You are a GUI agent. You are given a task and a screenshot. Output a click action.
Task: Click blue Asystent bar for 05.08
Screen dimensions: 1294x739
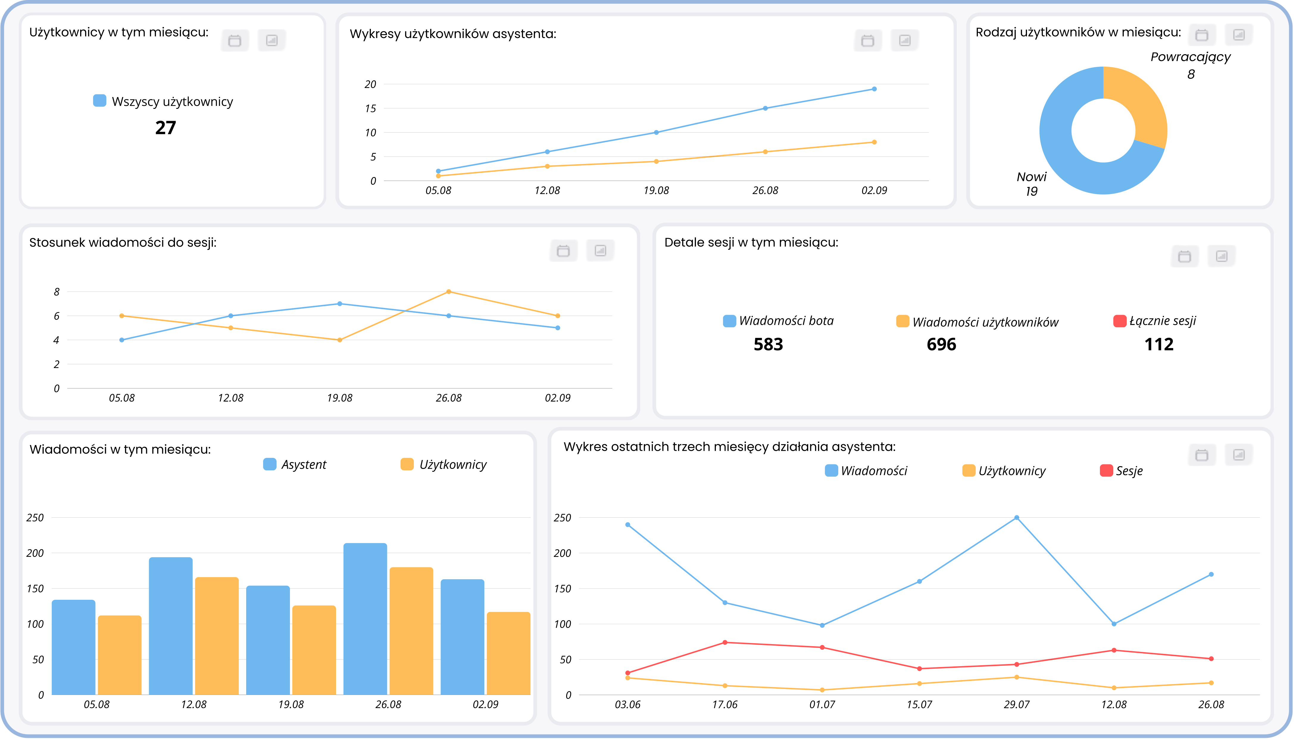click(x=74, y=647)
